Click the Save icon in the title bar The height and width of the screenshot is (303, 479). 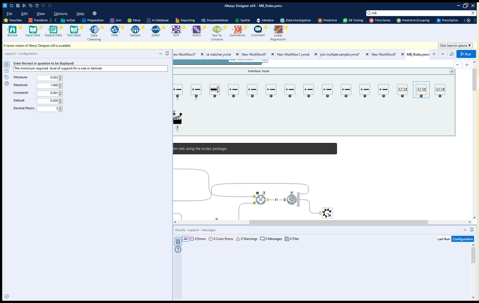coord(18,5)
